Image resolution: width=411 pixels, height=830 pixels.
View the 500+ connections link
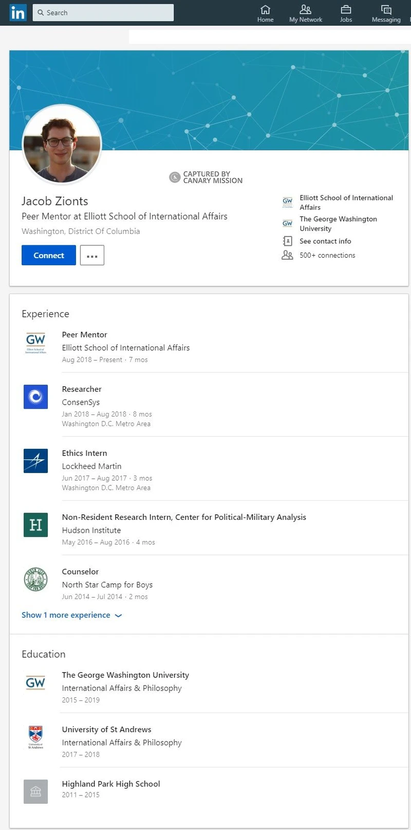click(x=327, y=255)
